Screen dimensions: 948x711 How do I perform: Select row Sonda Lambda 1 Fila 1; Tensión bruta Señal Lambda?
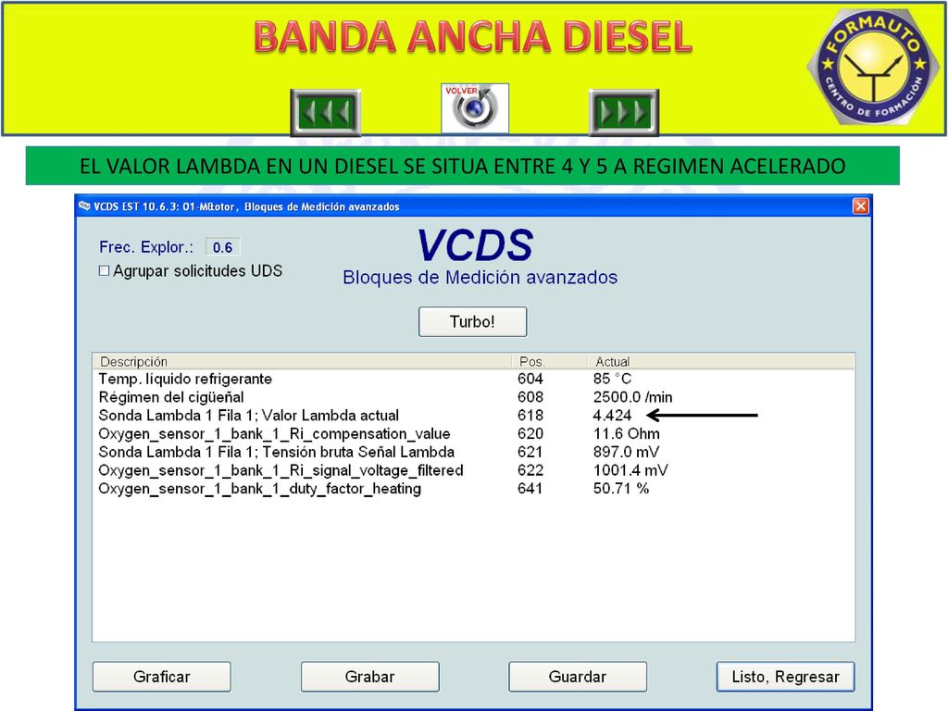[x=473, y=452]
